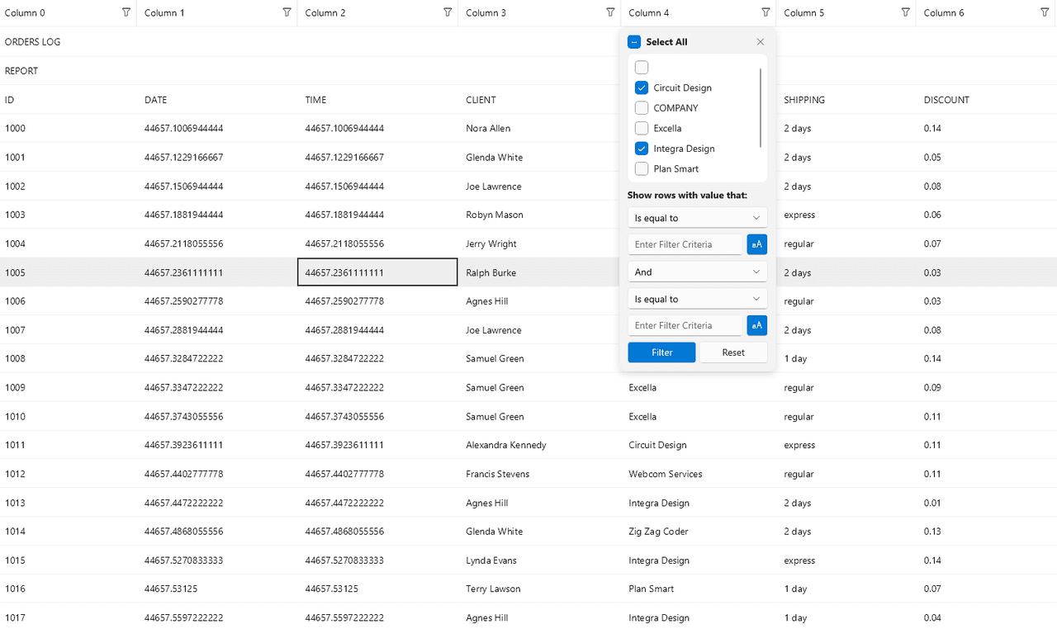Viewport: 1057px width, 629px height.
Task: Click the first Enter Filter Criteria field
Action: point(685,244)
